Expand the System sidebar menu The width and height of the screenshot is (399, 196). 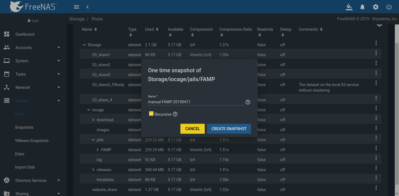tap(33, 61)
